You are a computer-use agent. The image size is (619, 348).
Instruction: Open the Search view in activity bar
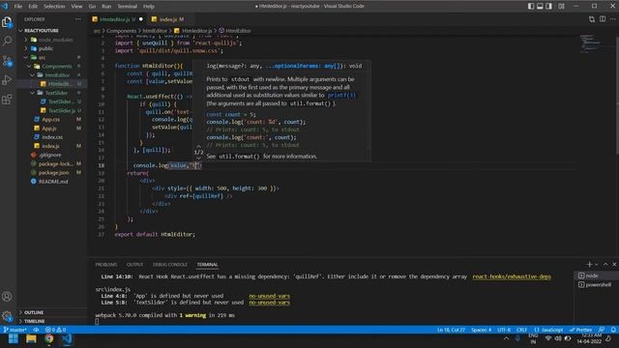pyautogui.click(x=7, y=41)
